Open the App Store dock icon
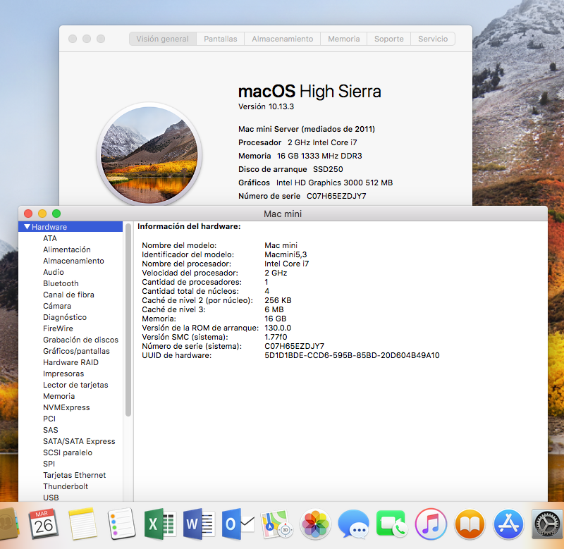The image size is (564, 549). coord(508,524)
